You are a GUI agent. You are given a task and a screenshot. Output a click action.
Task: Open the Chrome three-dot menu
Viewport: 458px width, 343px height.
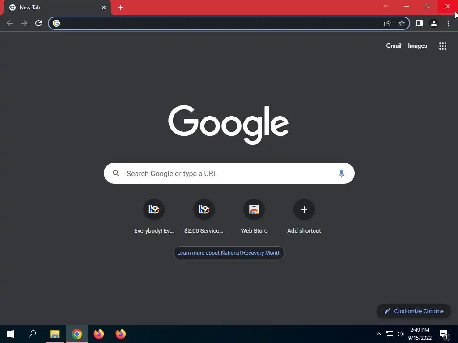[448, 23]
